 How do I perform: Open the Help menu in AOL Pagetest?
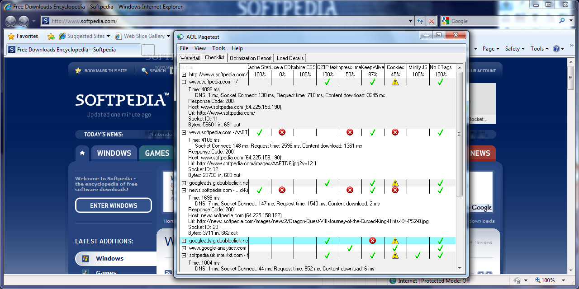[x=237, y=48]
